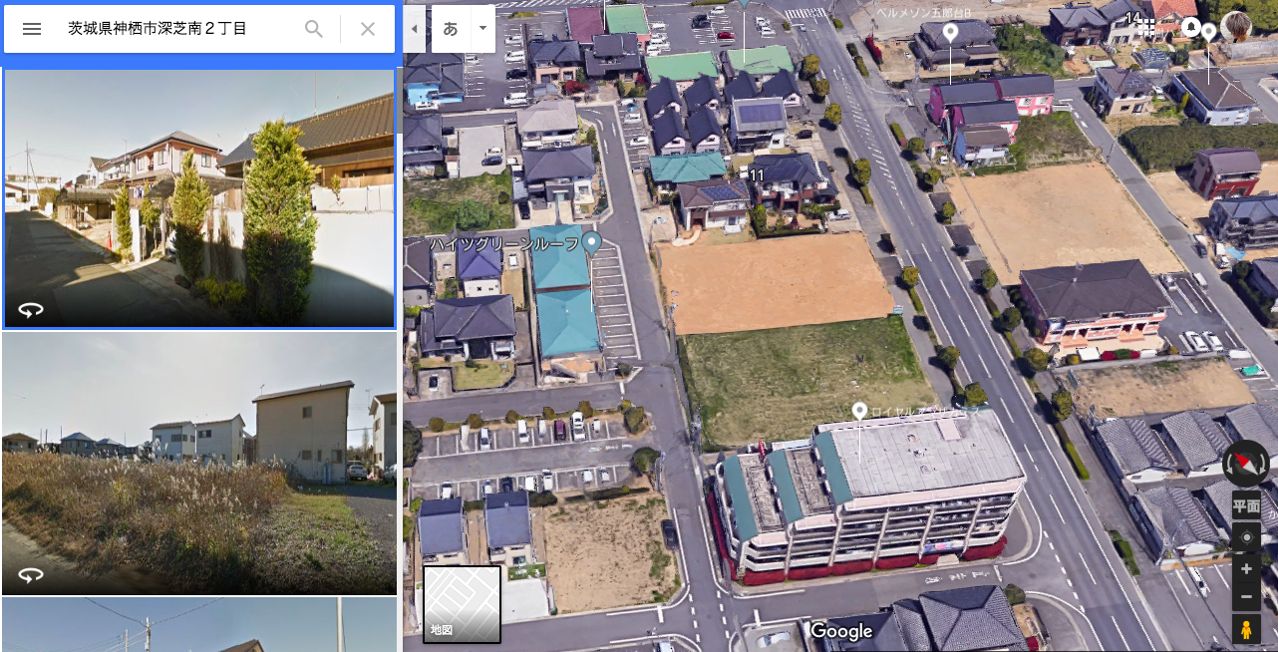Open the notifications bell
This screenshot has width=1278, height=652.
click(x=1191, y=27)
